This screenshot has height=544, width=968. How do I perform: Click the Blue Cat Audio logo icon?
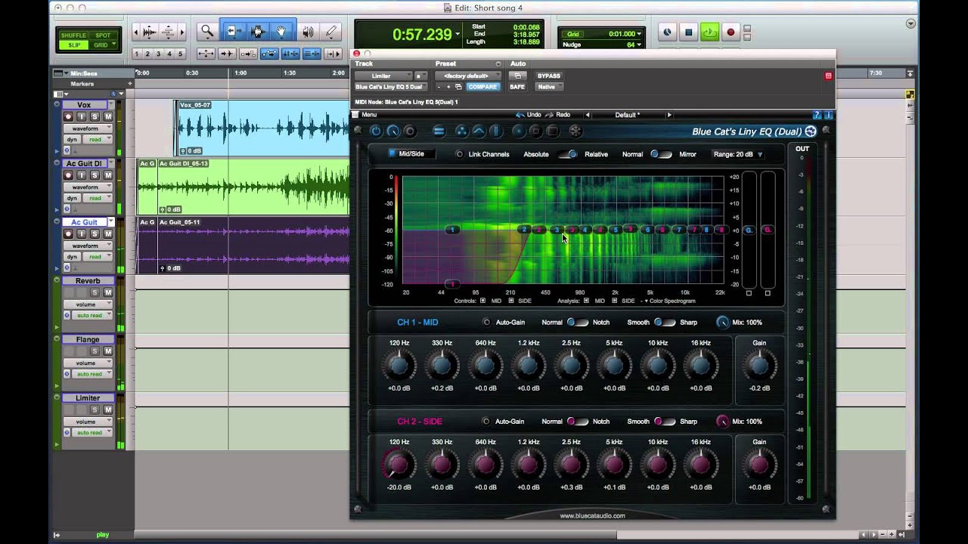pos(811,131)
